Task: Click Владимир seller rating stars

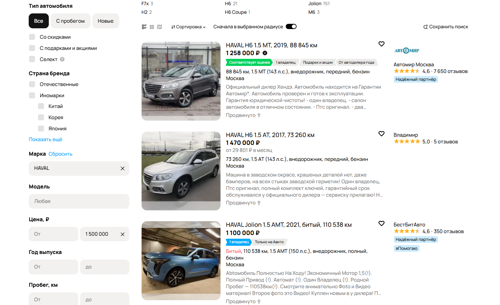Action: tap(407, 142)
